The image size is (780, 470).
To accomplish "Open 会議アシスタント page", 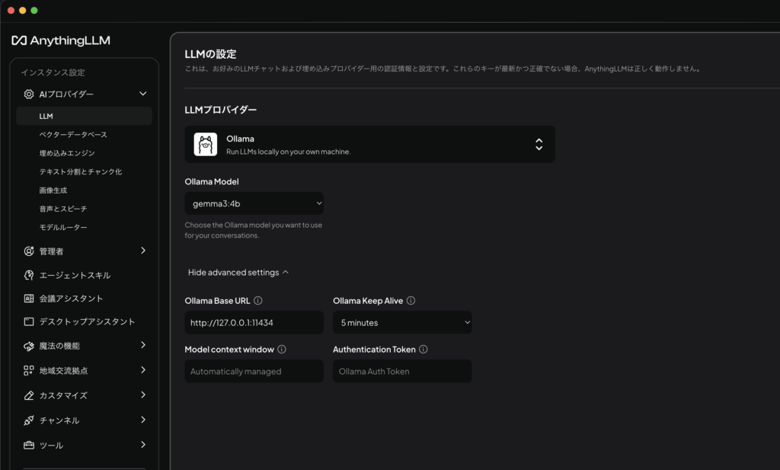I will 71,299.
